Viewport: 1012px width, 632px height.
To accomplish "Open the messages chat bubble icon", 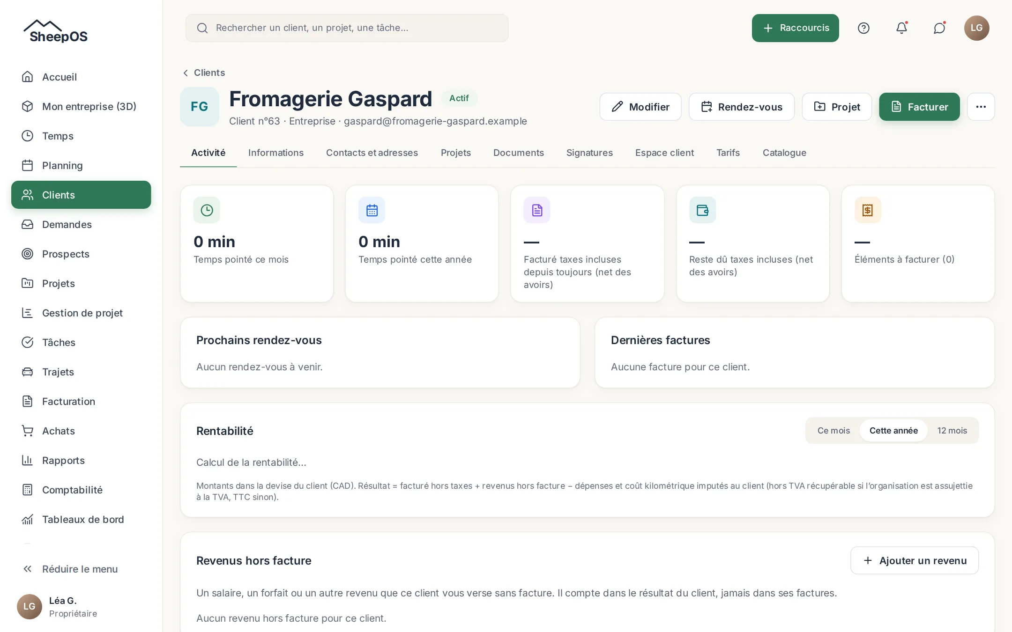I will coord(939,28).
